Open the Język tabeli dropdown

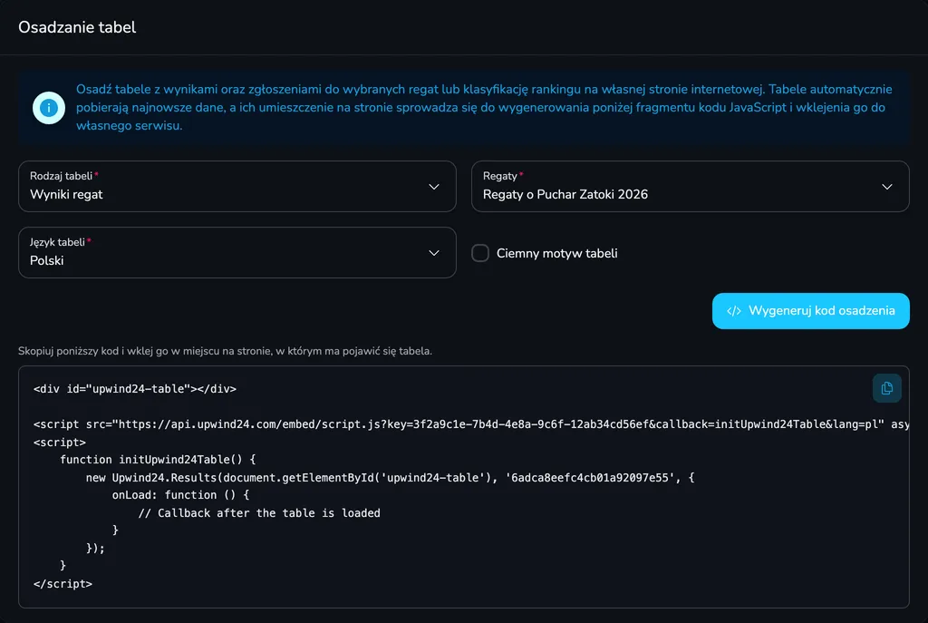(x=237, y=253)
